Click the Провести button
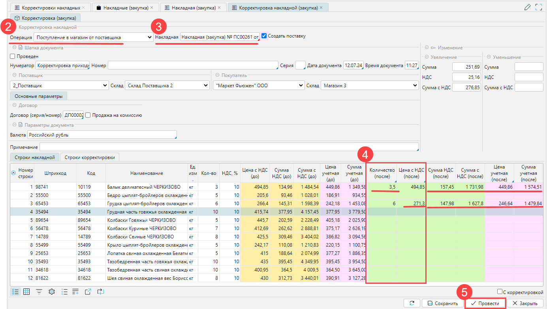The height and width of the screenshot is (309, 547). click(485, 303)
